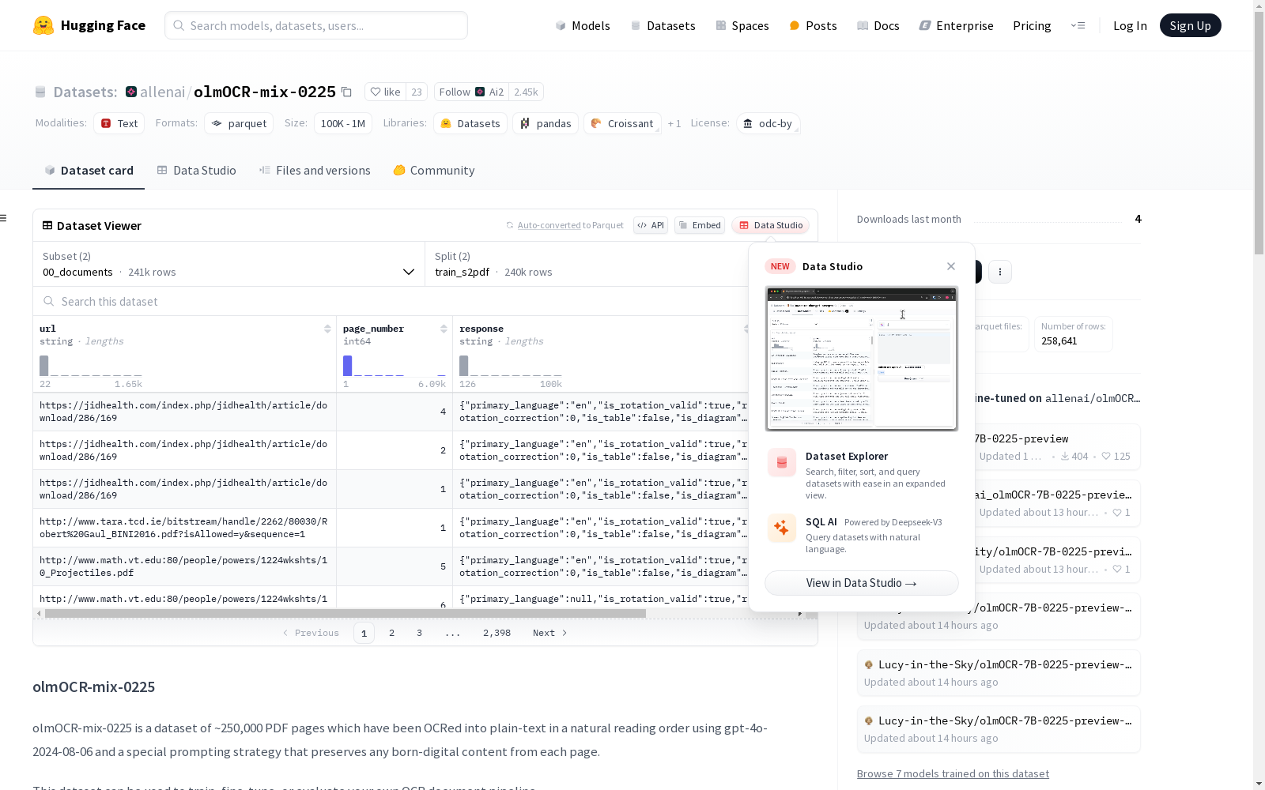Open first Lucy-in-the-Sky model updated 14 hours ago
Viewport: 1265px width, 790px height.
pyautogui.click(x=999, y=616)
